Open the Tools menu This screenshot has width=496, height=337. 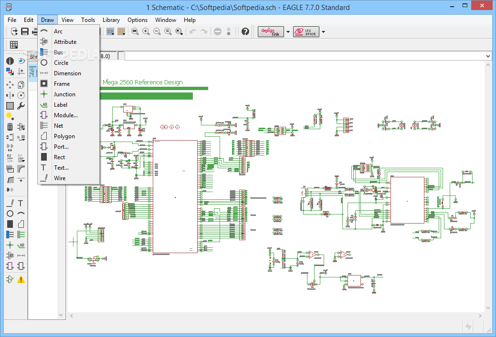[88, 20]
